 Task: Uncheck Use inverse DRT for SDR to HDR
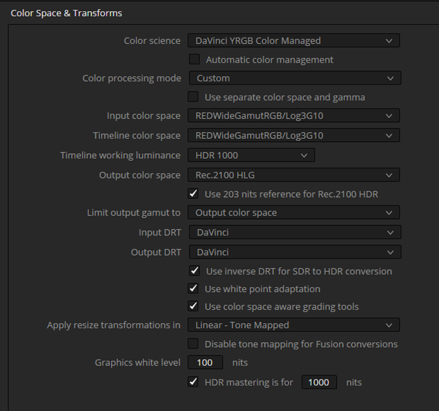pos(194,271)
